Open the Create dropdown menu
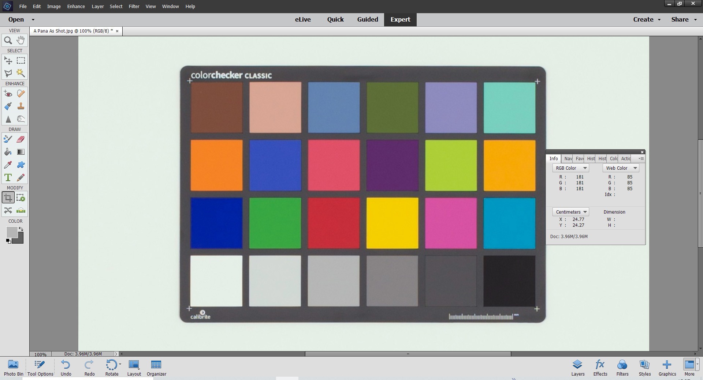The width and height of the screenshot is (703, 380). 647,20
